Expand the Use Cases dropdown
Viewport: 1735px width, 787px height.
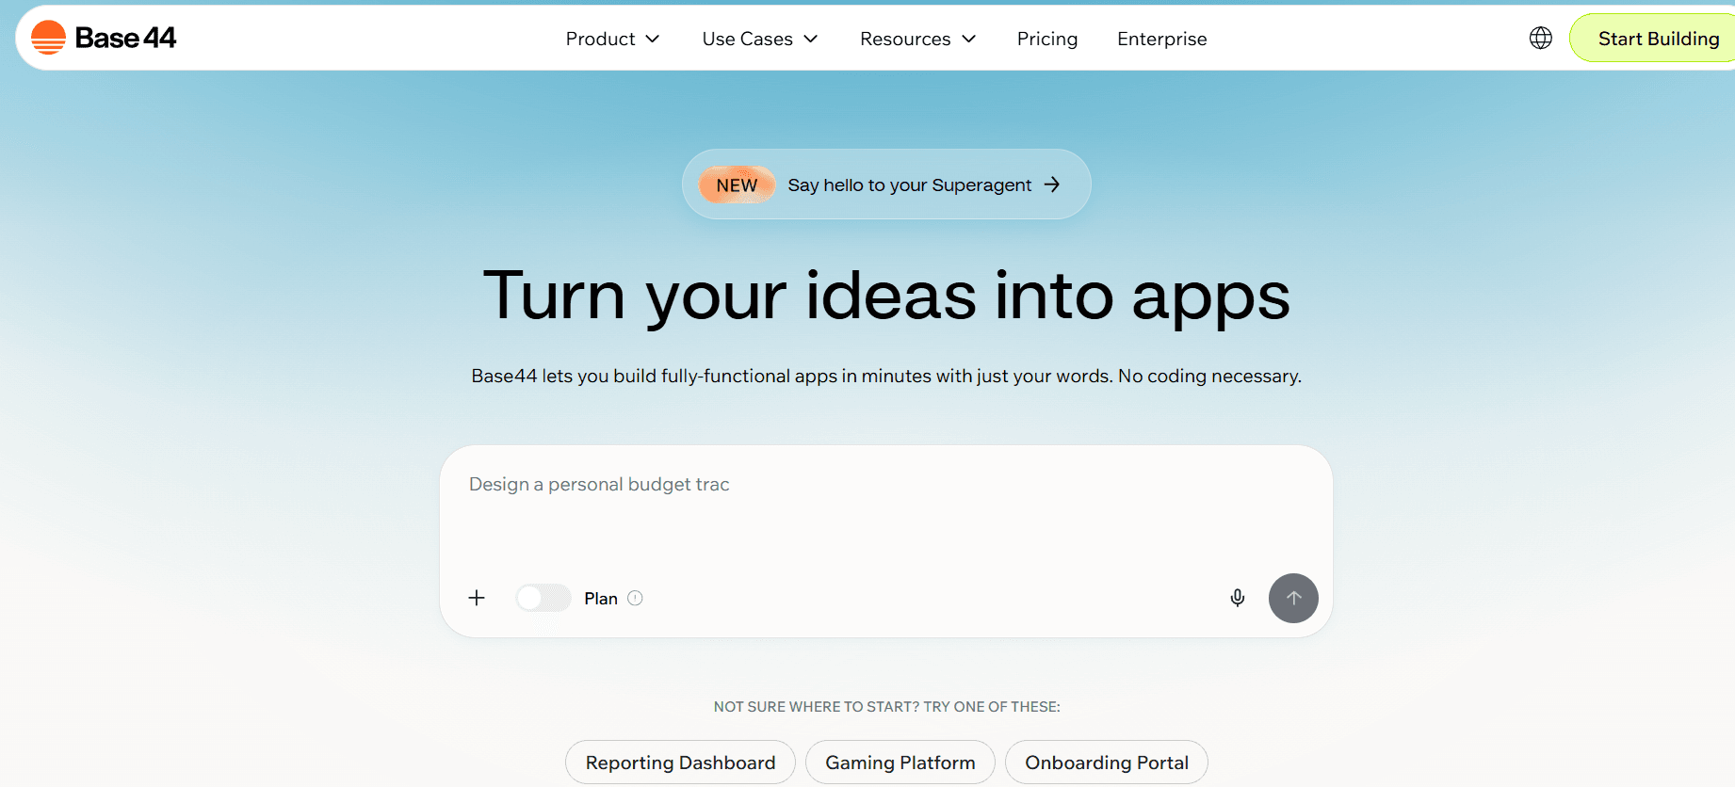759,39
